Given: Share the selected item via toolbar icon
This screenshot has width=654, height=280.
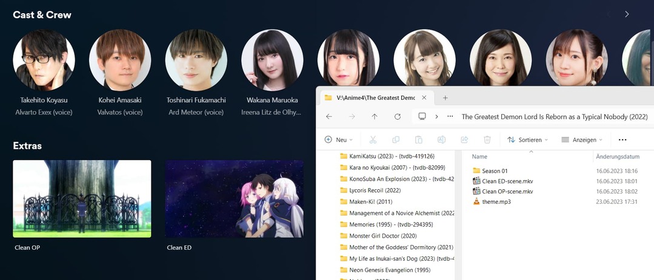Looking at the screenshot, I should pos(464,140).
